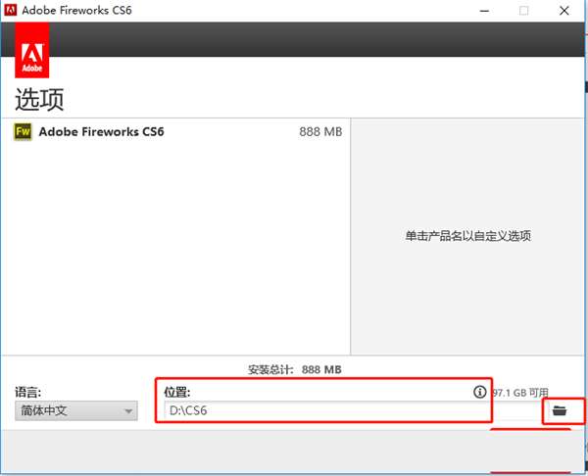Click the disabled maximize window button
The width and height of the screenshot is (588, 476).
click(524, 11)
